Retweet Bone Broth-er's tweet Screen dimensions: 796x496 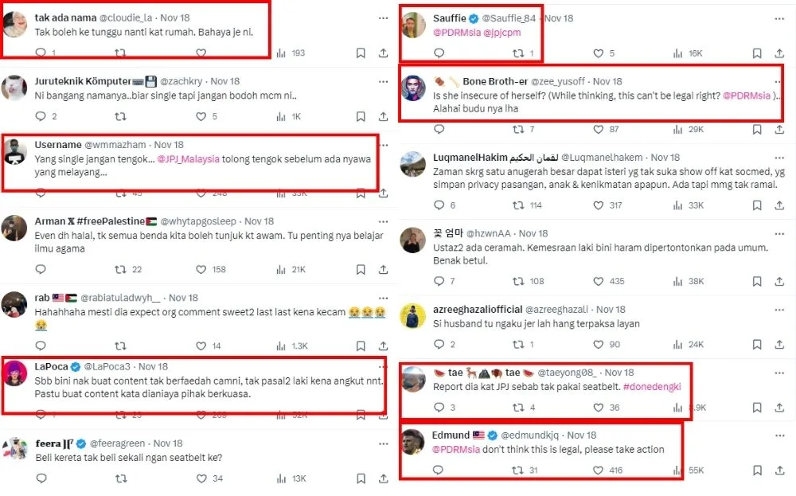click(518, 129)
